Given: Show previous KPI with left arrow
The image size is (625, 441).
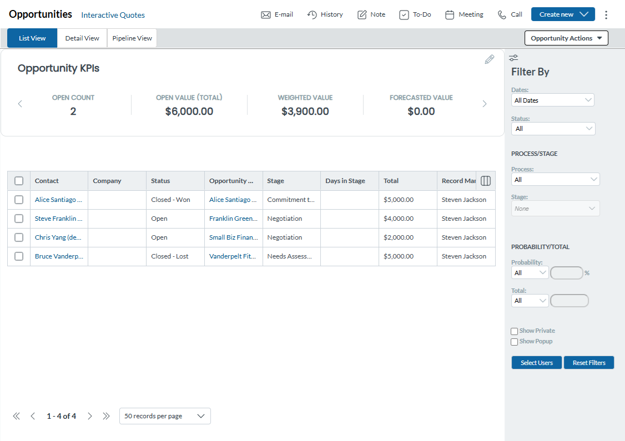Looking at the screenshot, I should 20,104.
